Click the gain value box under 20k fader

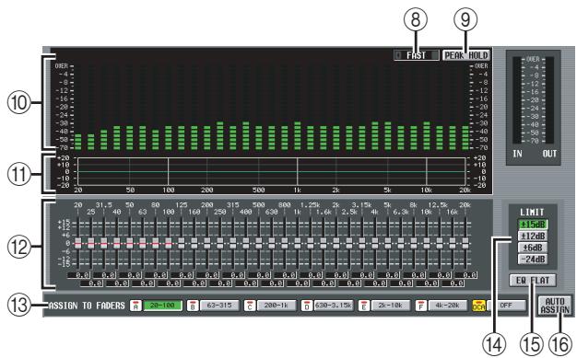click(x=465, y=275)
